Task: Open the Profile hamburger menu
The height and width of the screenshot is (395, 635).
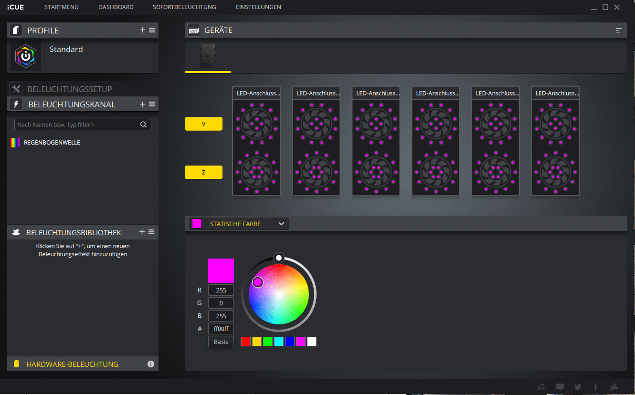Action: click(152, 30)
